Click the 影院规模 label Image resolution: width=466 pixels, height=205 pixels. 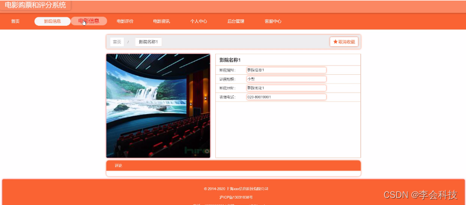pos(228,79)
